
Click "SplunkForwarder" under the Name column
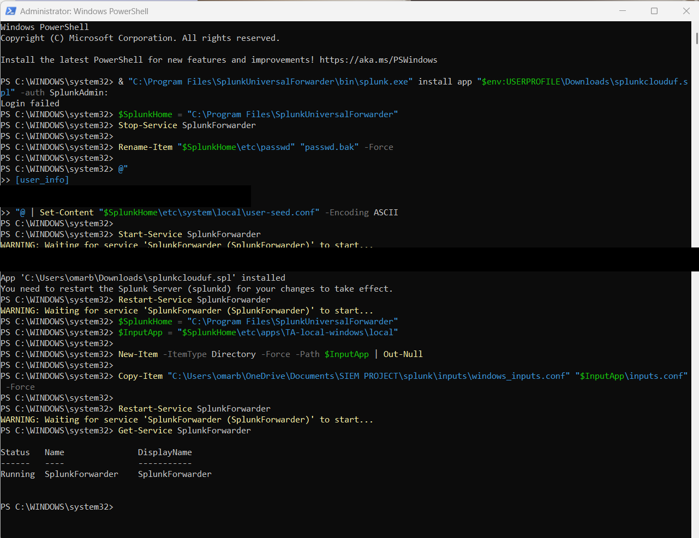[x=81, y=474]
